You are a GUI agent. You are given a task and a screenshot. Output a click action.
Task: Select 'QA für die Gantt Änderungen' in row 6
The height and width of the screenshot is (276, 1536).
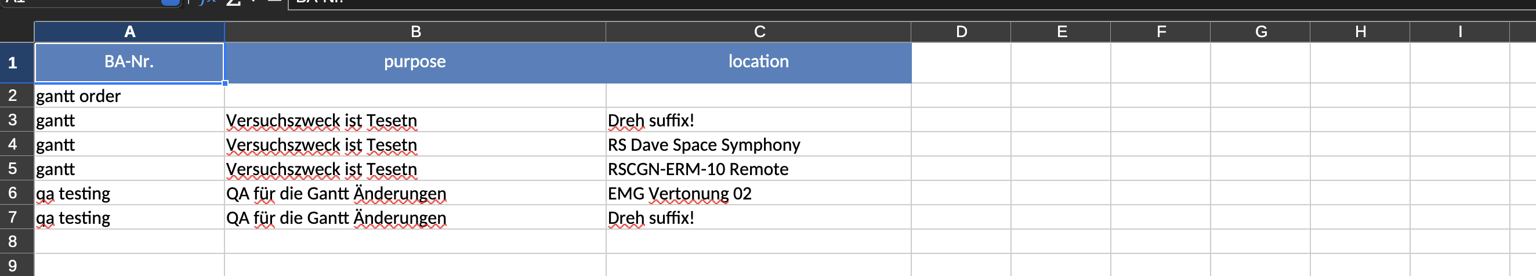[x=415, y=194]
